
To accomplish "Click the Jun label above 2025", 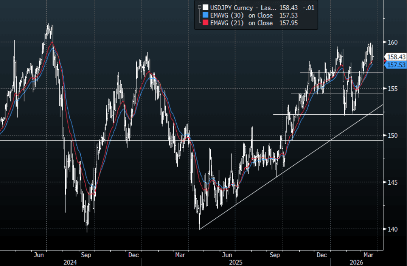I will pyautogui.click(x=227, y=255).
